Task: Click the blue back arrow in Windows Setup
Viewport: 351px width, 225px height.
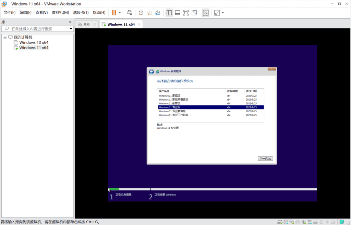Action: click(x=152, y=71)
